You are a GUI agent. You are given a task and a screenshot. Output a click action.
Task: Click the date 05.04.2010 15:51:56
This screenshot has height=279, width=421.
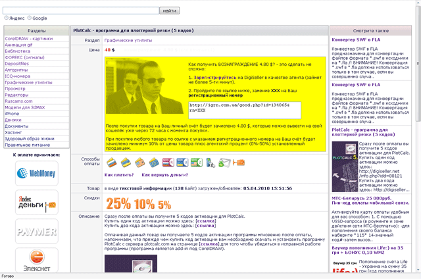(268, 188)
